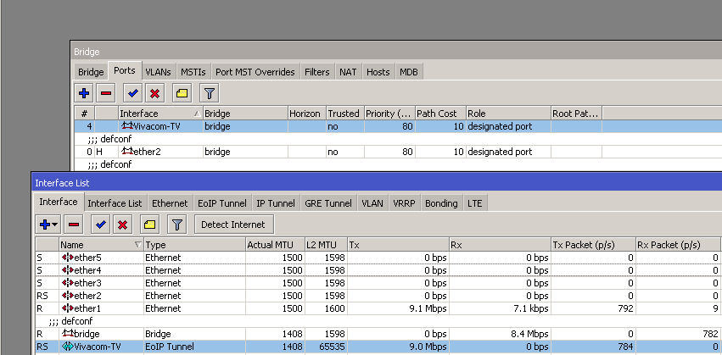Remove interface using red minus in Interface List
This screenshot has height=355, width=722.
click(74, 225)
